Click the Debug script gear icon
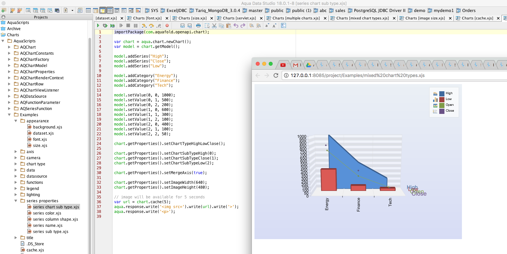The image size is (507, 254). (x=105, y=26)
